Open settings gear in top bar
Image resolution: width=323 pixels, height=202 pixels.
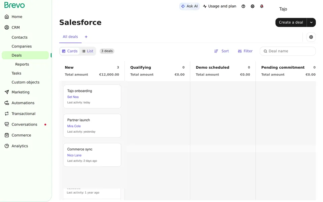253,6
